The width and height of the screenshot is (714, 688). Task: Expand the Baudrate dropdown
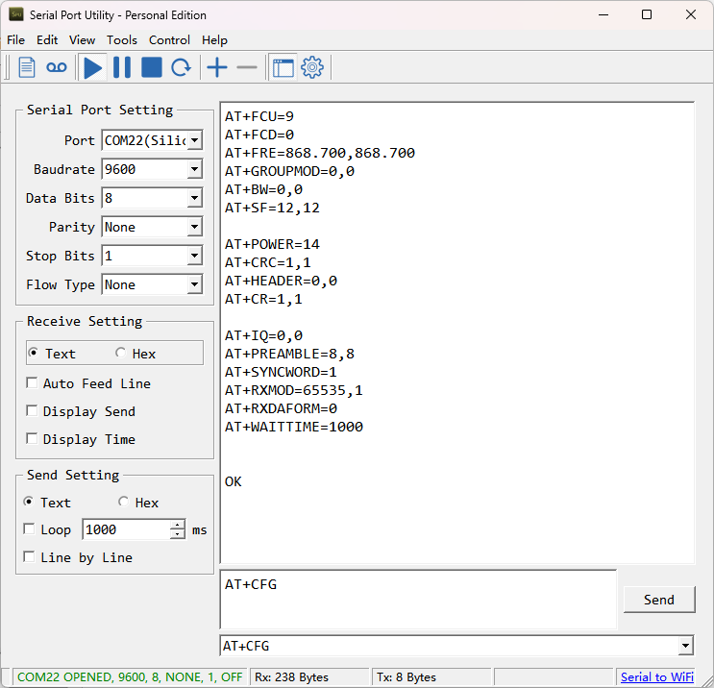pyautogui.click(x=194, y=169)
